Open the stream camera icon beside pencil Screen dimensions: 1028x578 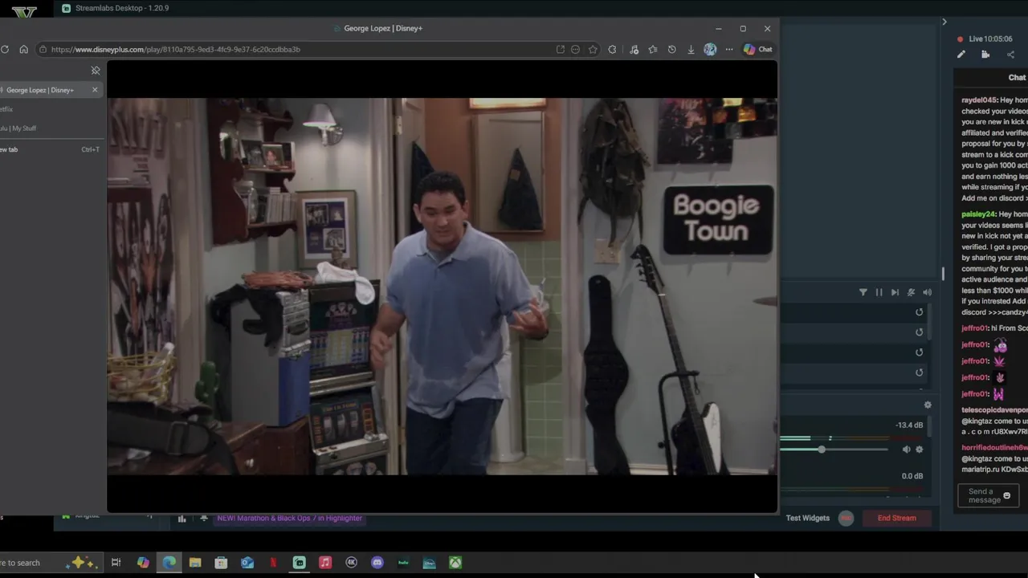pyautogui.click(x=985, y=55)
